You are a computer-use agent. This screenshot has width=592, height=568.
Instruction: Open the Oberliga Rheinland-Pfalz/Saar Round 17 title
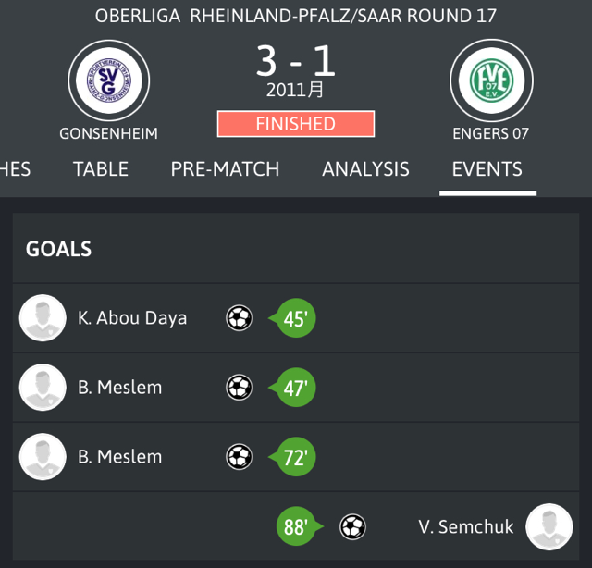coord(296,16)
